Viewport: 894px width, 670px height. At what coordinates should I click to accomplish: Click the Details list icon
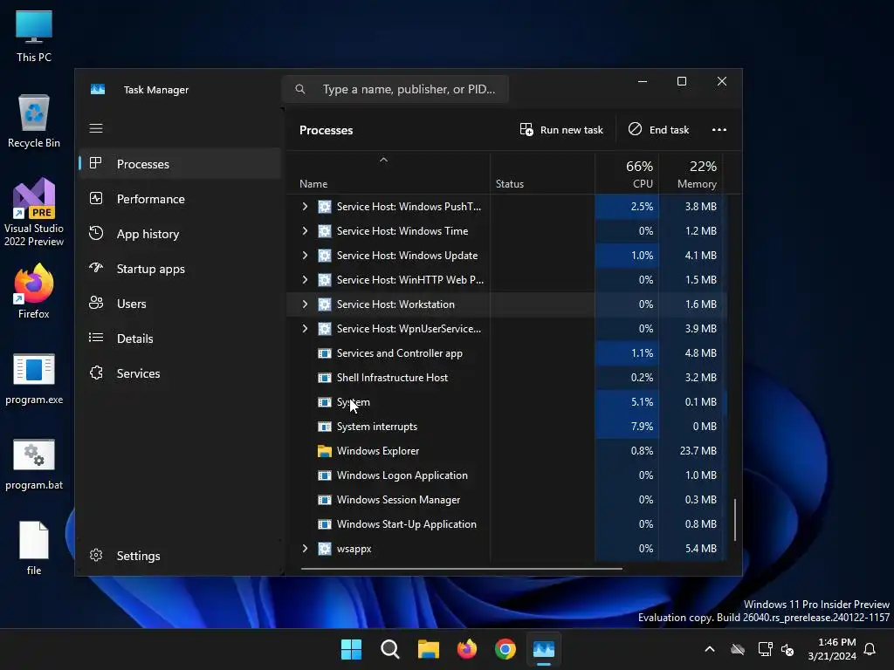(96, 338)
